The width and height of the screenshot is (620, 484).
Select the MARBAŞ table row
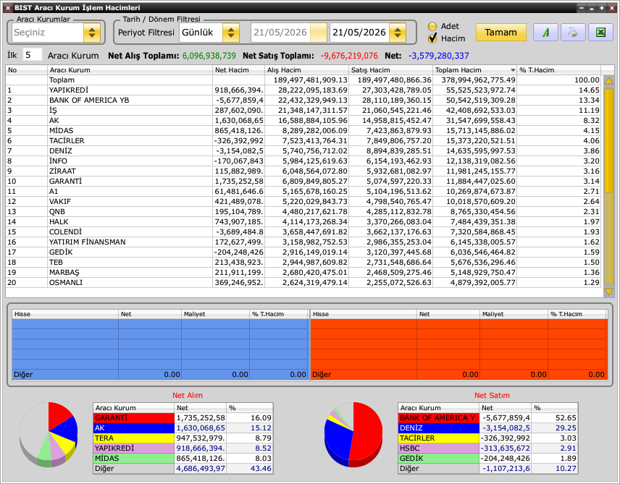pyautogui.click(x=303, y=272)
